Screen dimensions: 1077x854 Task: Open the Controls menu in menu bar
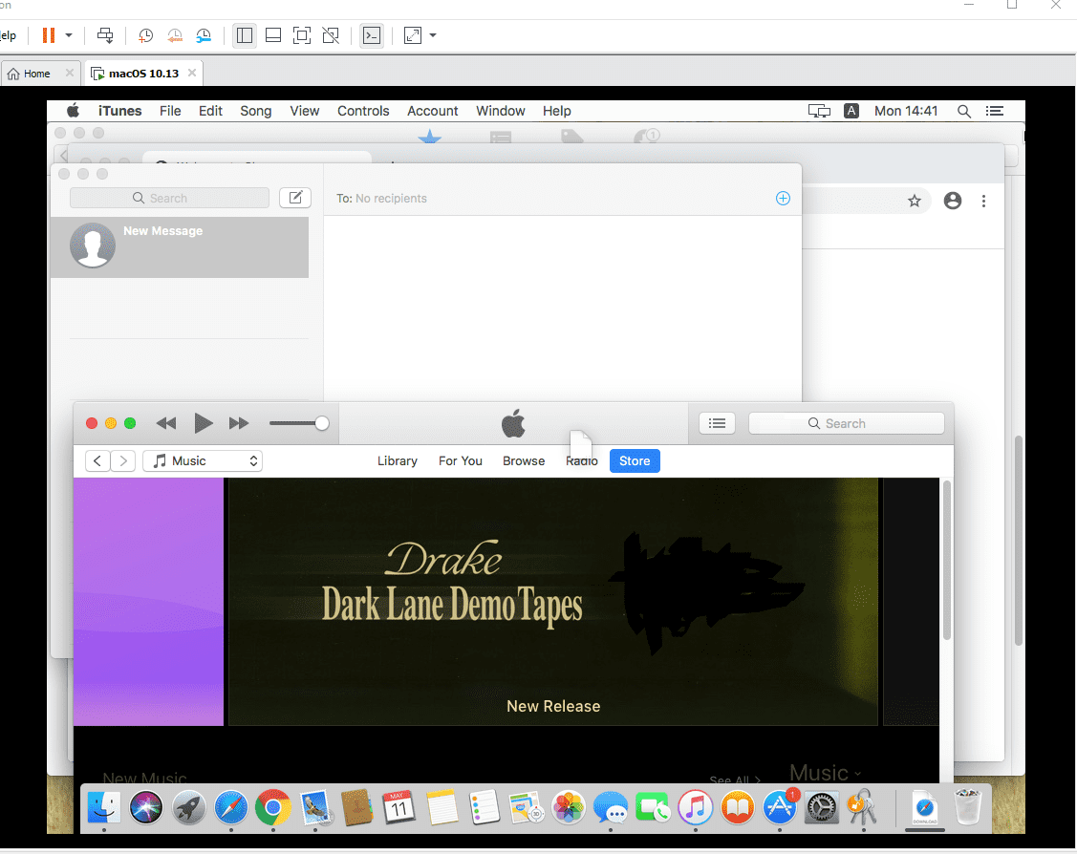click(363, 111)
